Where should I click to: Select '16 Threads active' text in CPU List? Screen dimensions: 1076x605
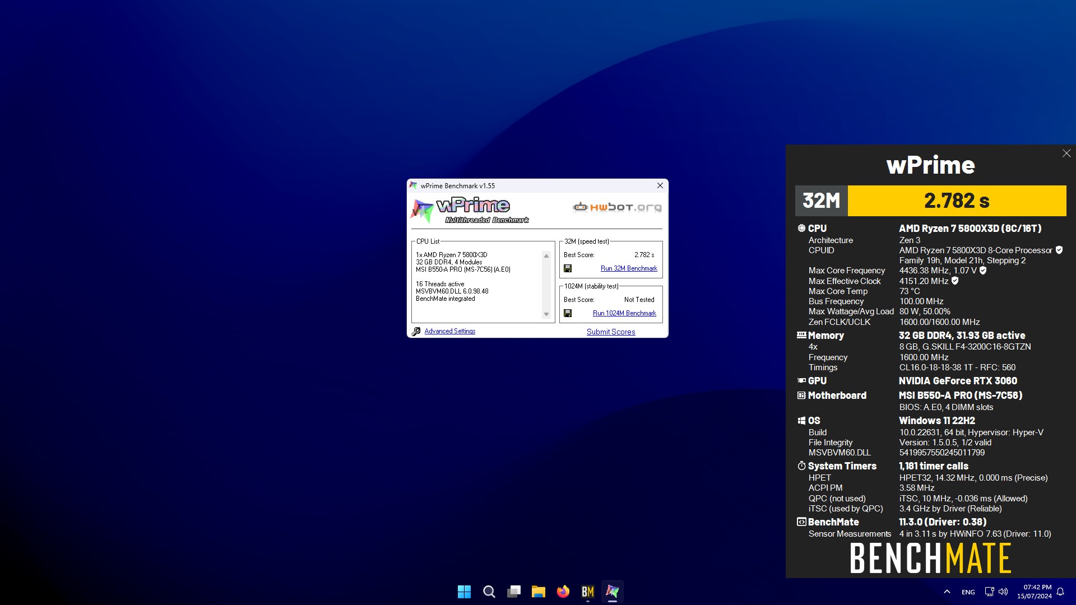point(440,284)
